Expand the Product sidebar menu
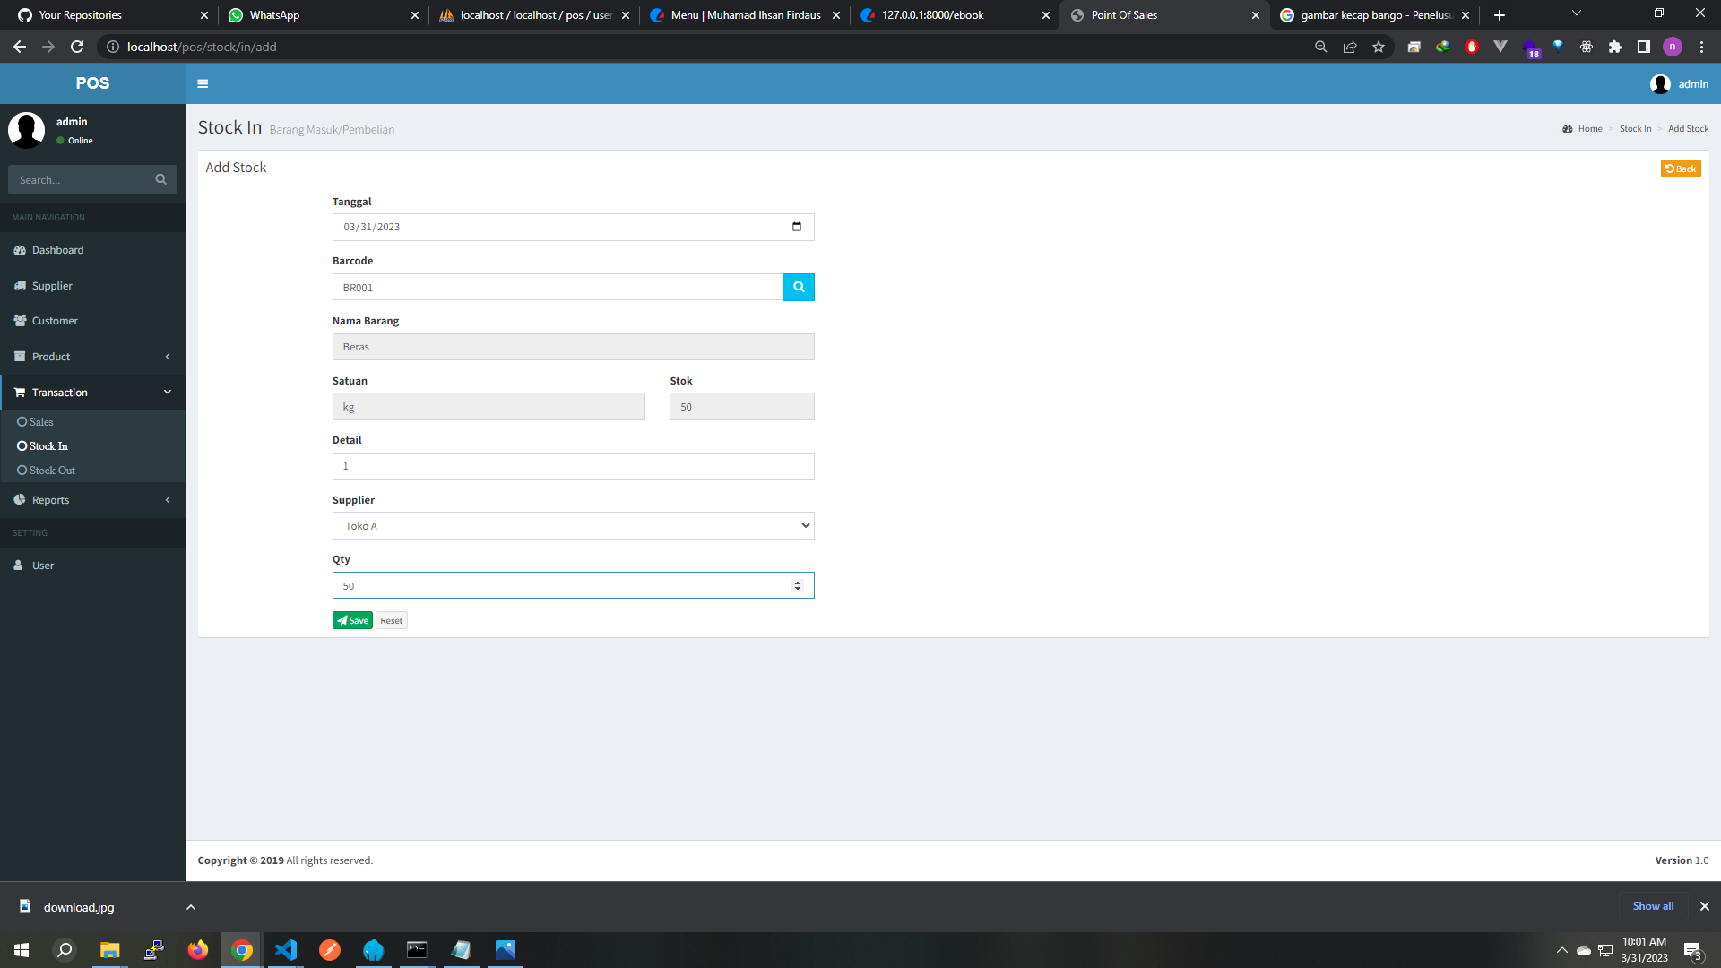The image size is (1721, 968). pyautogui.click(x=92, y=357)
